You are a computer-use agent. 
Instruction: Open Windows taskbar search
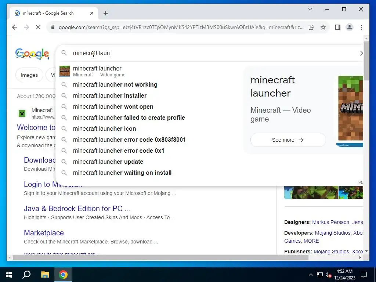[x=26, y=275]
